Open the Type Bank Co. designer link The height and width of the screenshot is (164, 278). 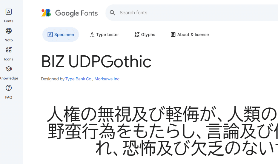[79, 79]
